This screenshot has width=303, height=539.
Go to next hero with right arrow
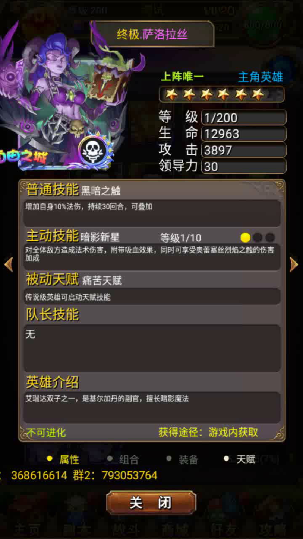point(294,264)
